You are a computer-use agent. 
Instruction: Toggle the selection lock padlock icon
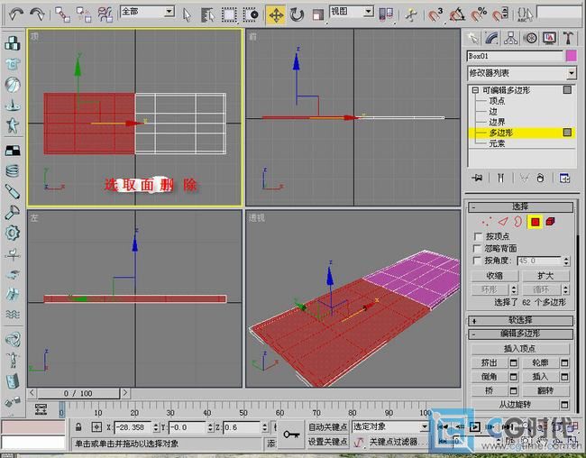tap(78, 426)
